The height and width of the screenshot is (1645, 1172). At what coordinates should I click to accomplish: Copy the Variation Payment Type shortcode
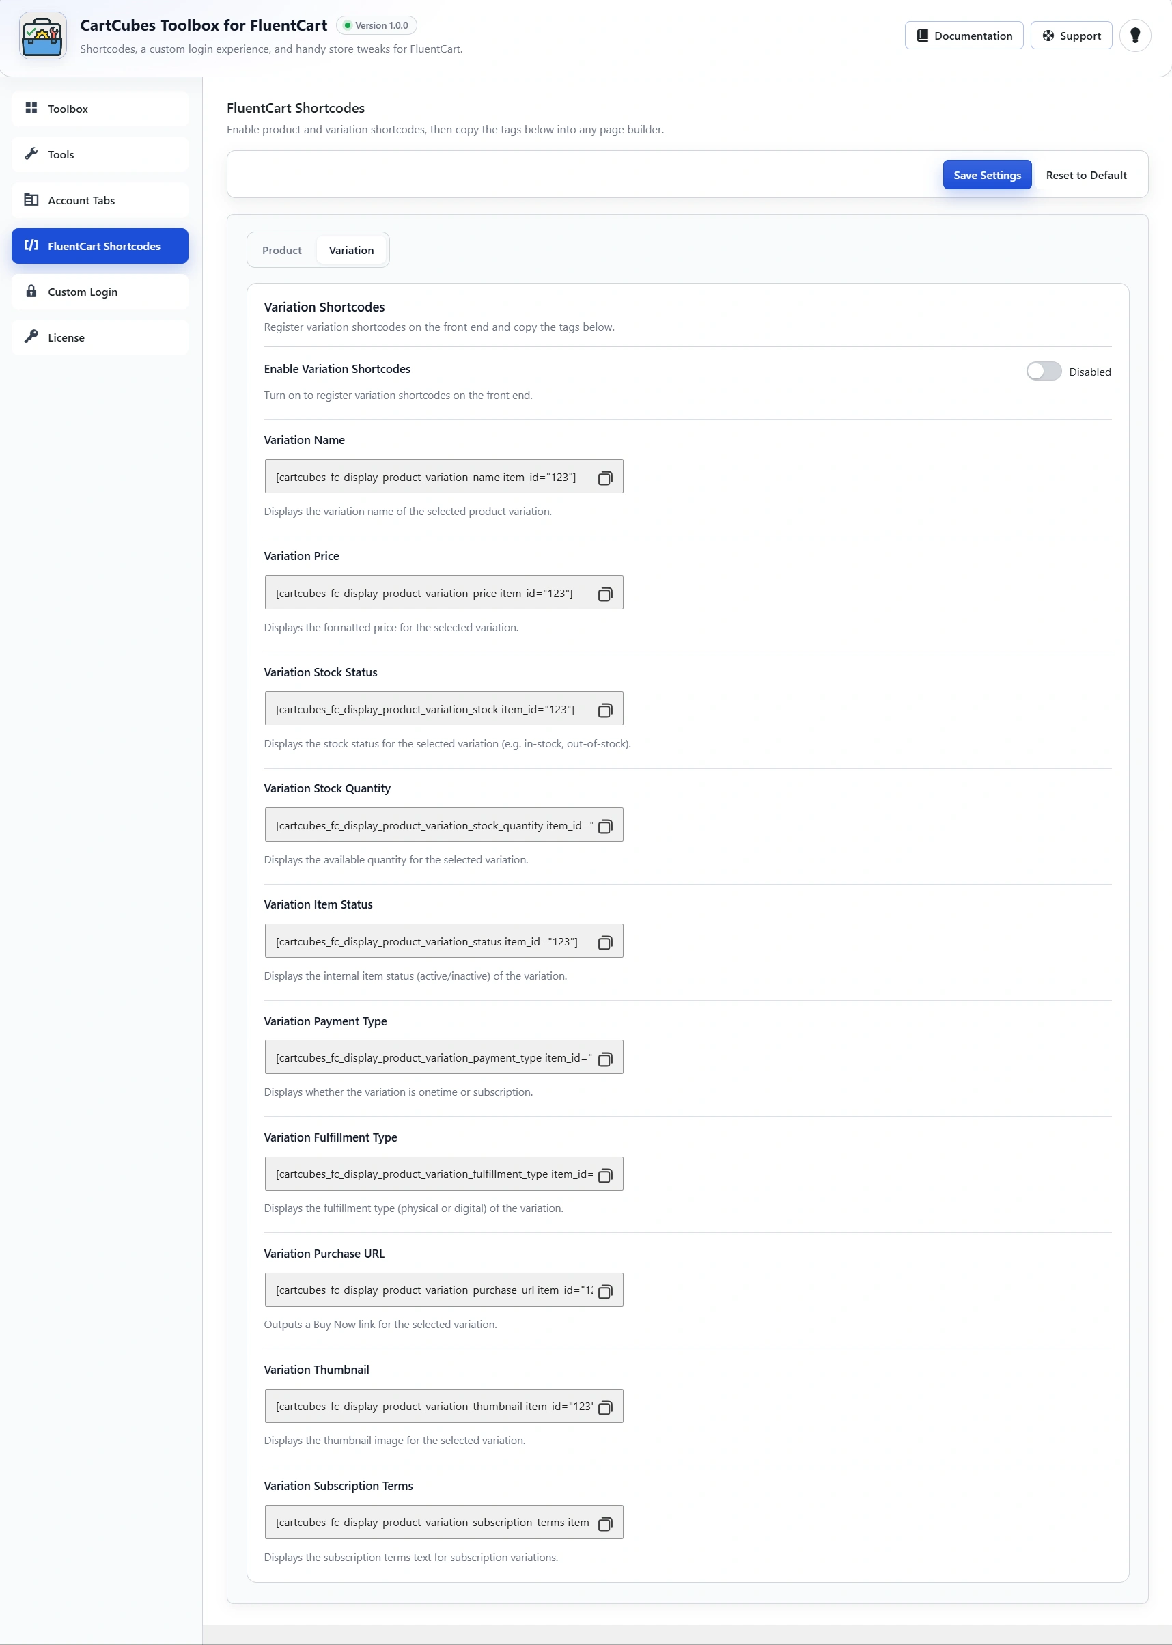click(604, 1059)
